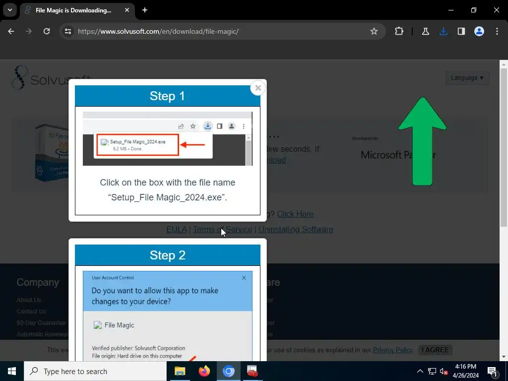Open the Extensions puzzle icon
This screenshot has width=508, height=381.
pyautogui.click(x=399, y=31)
